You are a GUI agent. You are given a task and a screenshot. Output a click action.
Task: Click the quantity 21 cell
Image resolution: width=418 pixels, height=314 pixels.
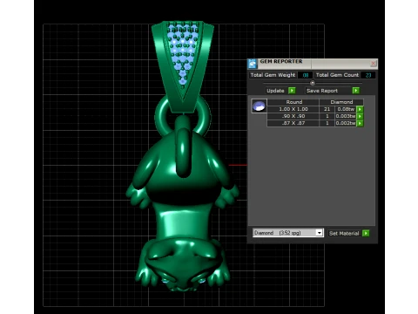point(327,109)
